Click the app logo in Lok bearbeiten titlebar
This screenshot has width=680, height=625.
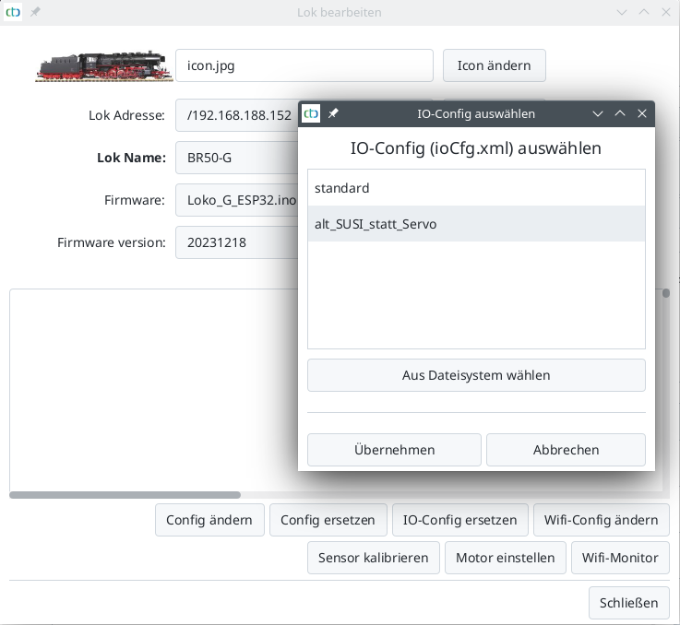click(14, 12)
